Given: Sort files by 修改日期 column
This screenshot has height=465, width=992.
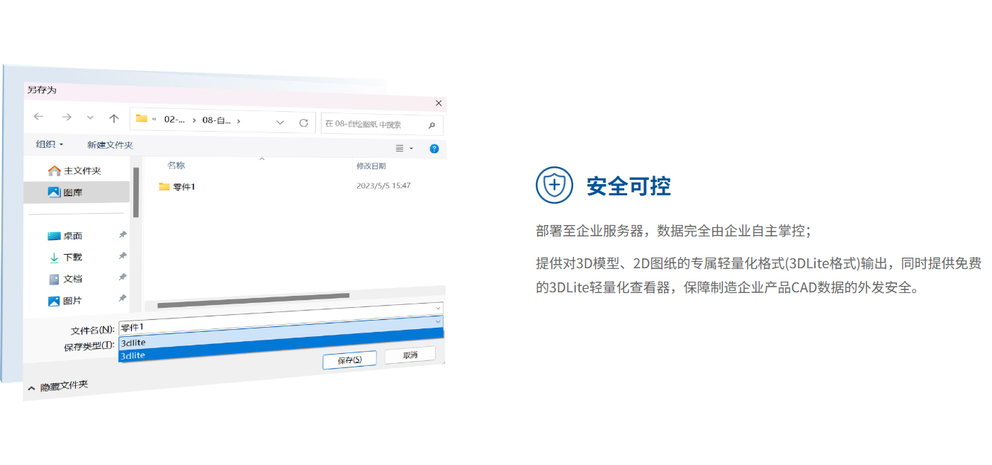Looking at the screenshot, I should coord(371,166).
